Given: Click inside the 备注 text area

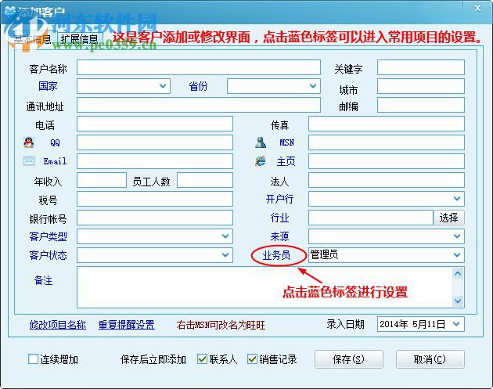Looking at the screenshot, I should pyautogui.click(x=264, y=287).
